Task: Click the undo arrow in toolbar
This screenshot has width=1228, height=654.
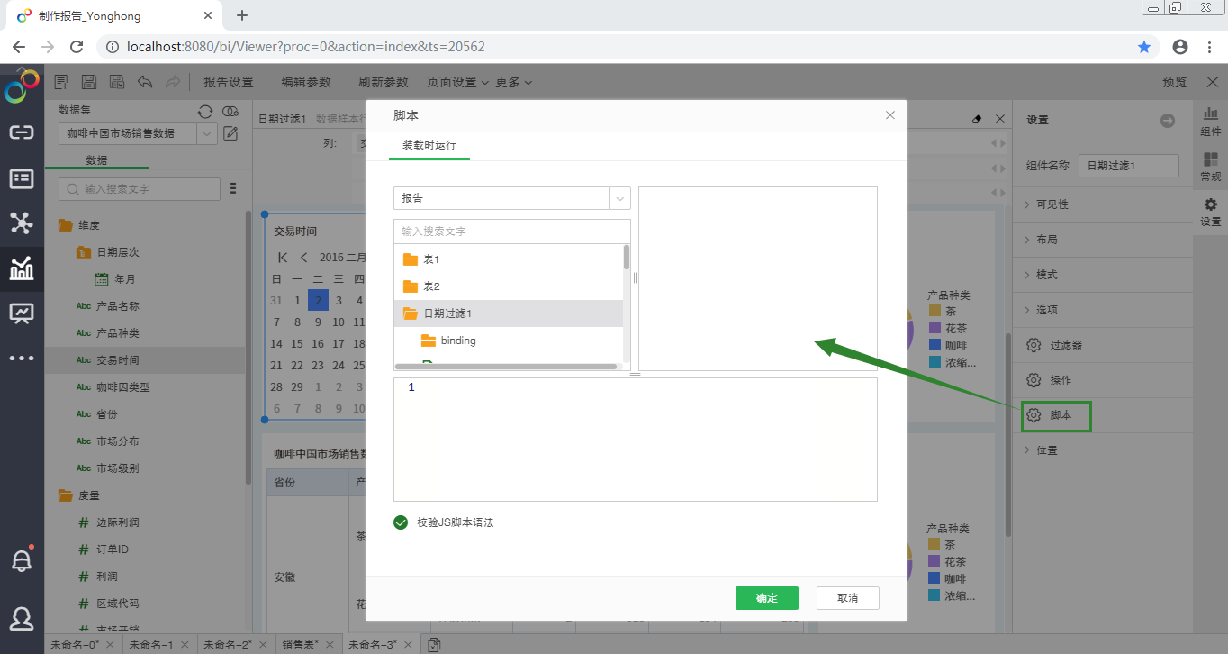Action: [x=144, y=82]
